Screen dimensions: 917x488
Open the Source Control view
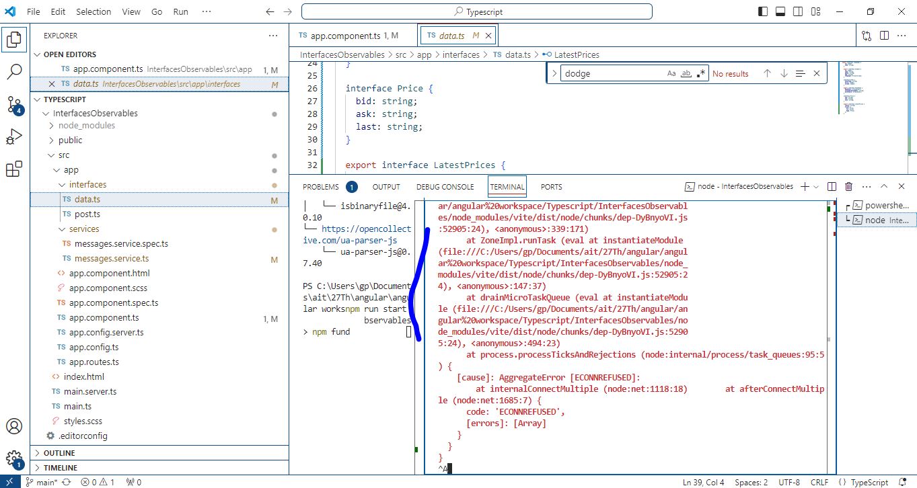pos(14,104)
